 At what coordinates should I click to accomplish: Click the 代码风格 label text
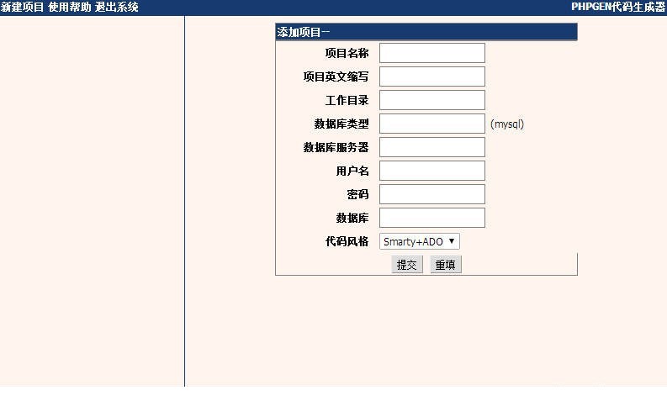click(347, 241)
